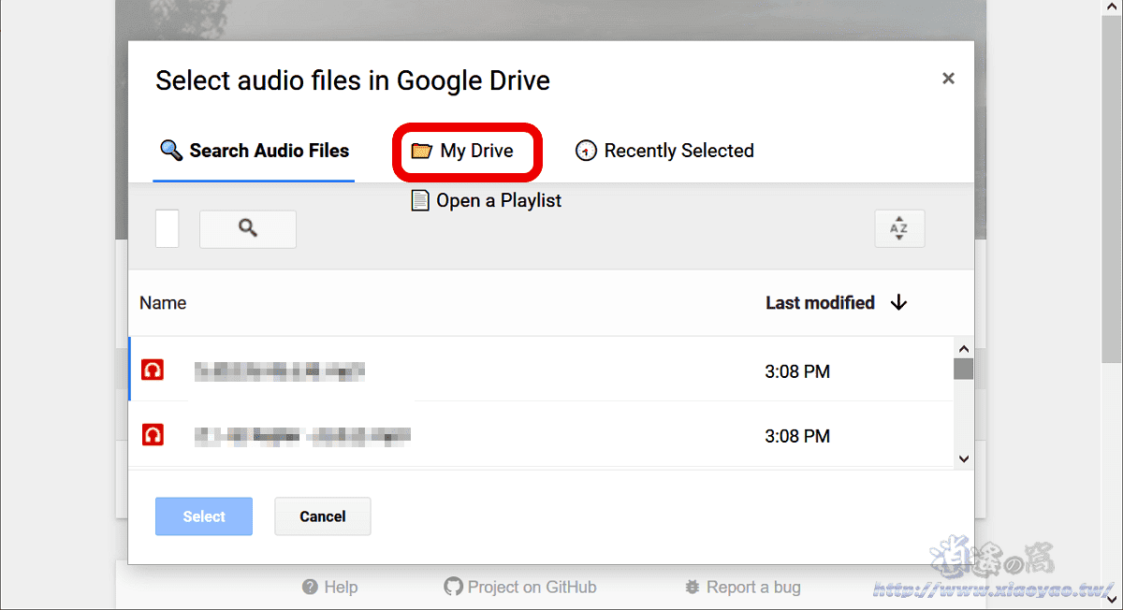Click the magnifier search button
The width and height of the screenshot is (1123, 610).
coord(247,228)
